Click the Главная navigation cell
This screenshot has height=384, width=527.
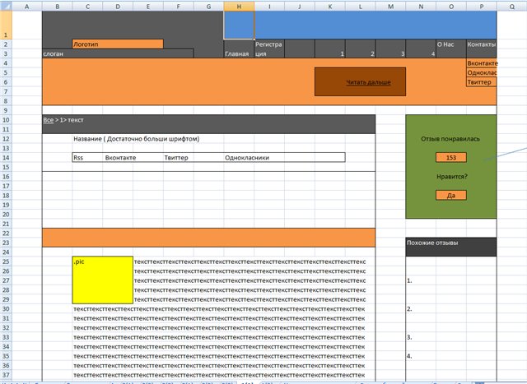pos(239,49)
